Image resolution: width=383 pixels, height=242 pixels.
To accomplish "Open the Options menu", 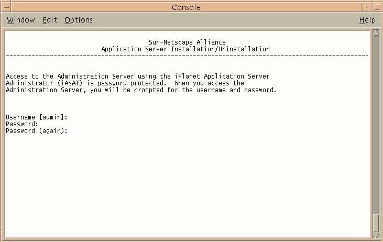I will (79, 20).
